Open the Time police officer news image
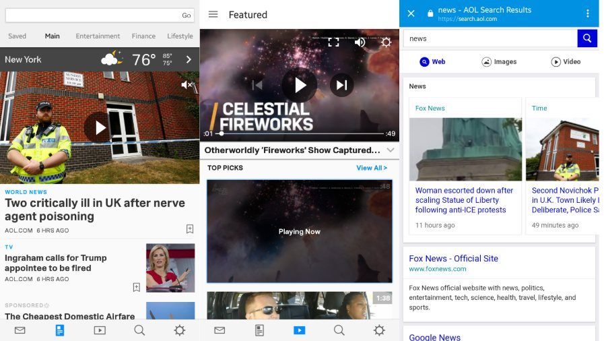 (562, 149)
